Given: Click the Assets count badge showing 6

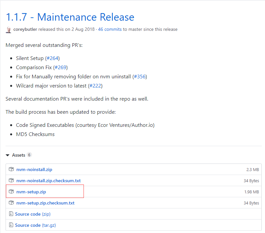Looking at the screenshot, I should coord(29,155).
